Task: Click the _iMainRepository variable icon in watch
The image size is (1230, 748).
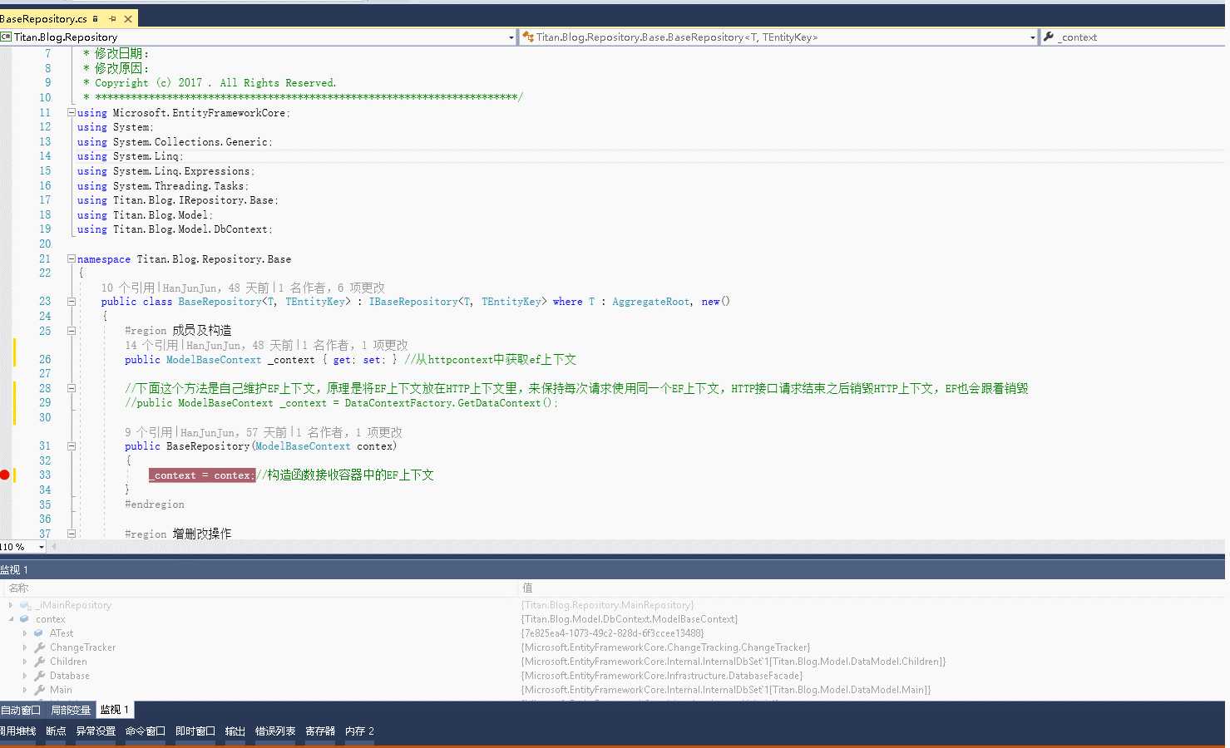Action: (x=25, y=605)
